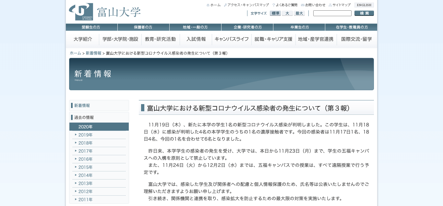The image size is (443, 206).
Task: Expand the 2011年 news archive
Action: [86, 200]
